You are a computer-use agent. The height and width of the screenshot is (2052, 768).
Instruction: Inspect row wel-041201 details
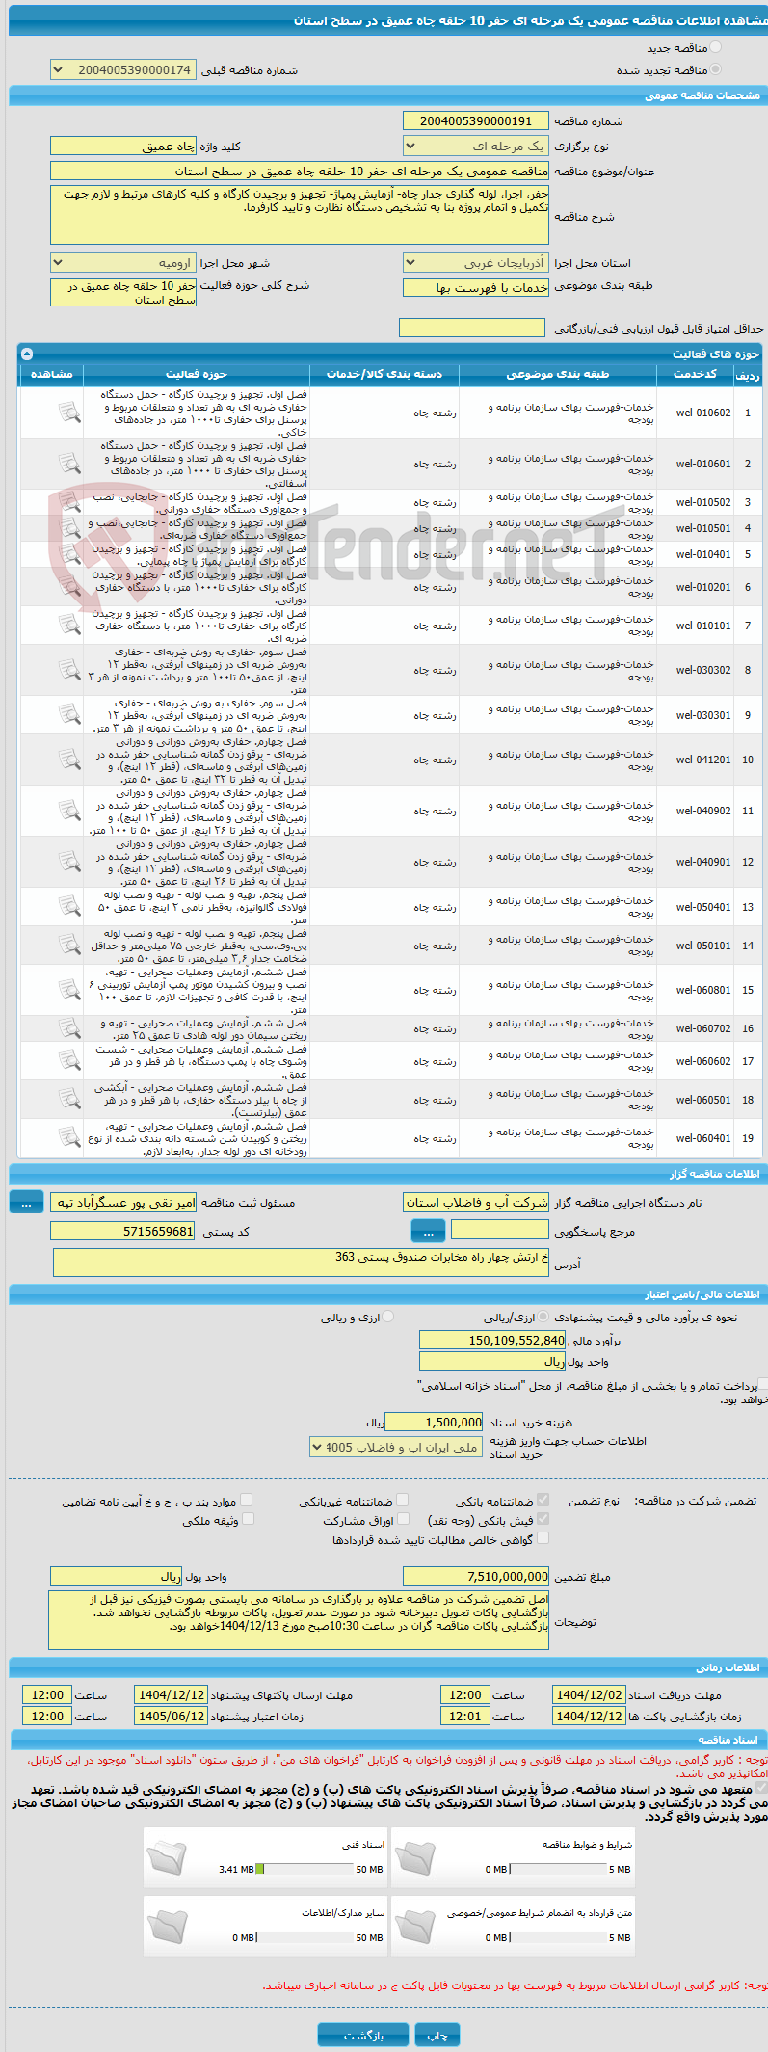(69, 760)
